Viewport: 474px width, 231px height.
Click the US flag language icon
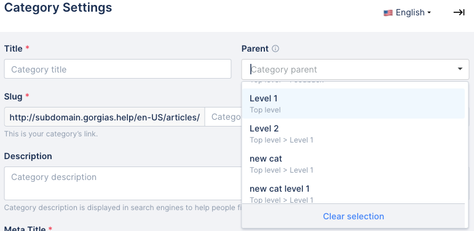click(x=388, y=13)
